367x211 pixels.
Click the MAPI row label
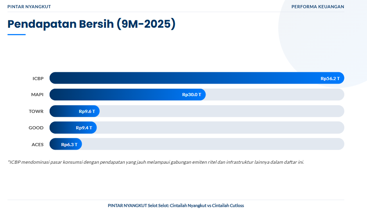[37, 95]
